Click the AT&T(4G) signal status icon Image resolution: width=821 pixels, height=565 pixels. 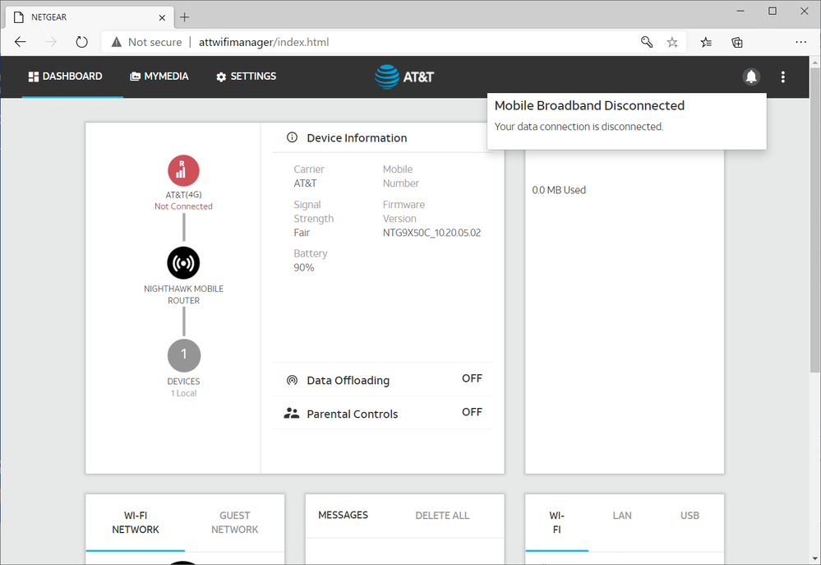coord(183,170)
